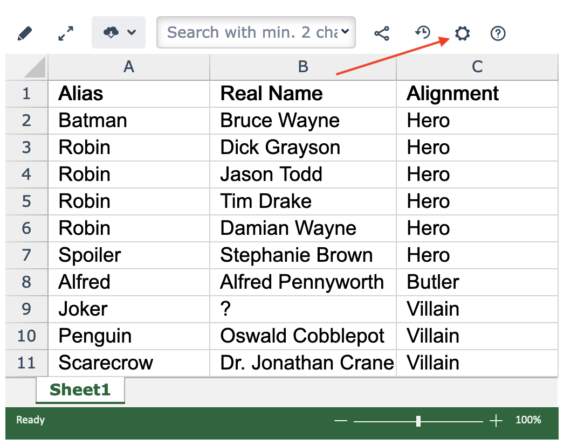Select the "Damian Wayne" cell
Screen dimensions: 564x446
point(303,228)
